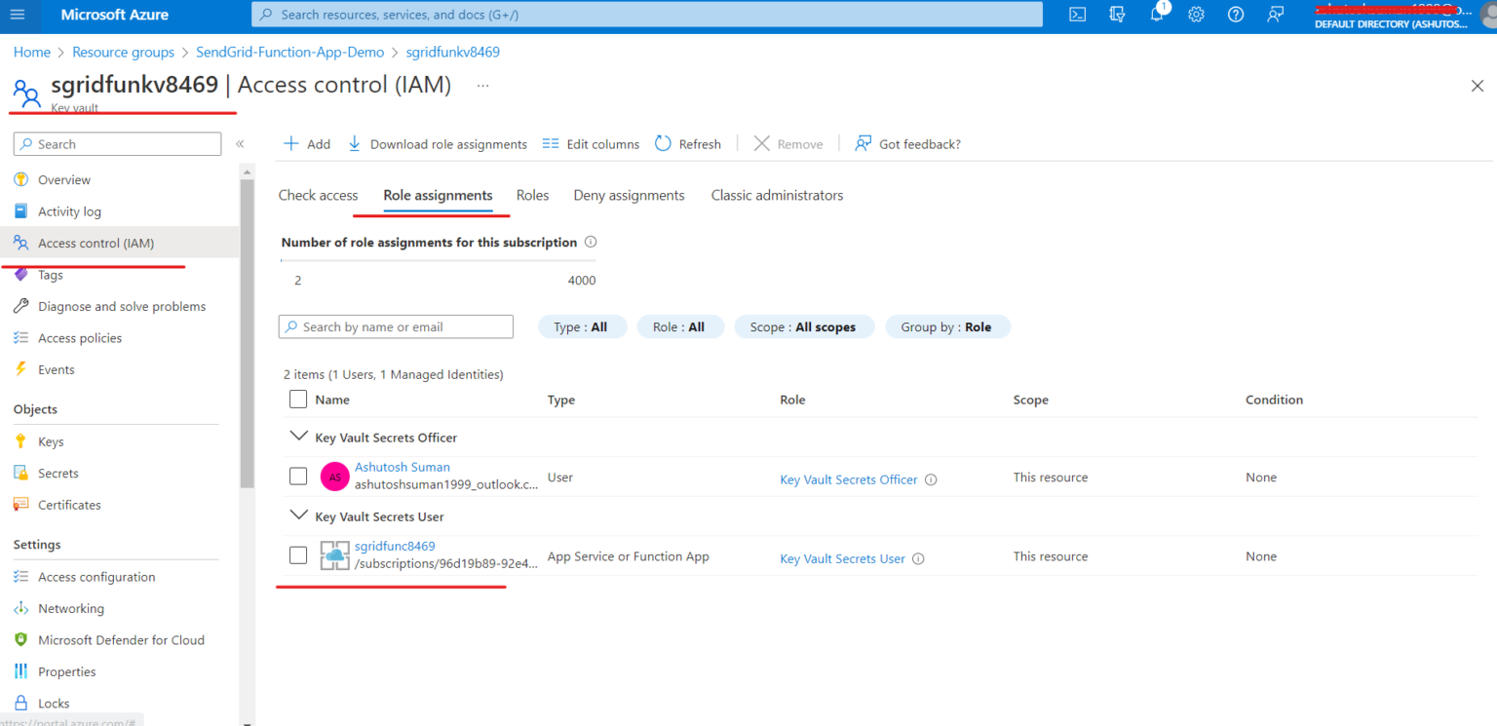This screenshot has width=1497, height=726.
Task: Select the Name header checkbox
Action: point(297,399)
